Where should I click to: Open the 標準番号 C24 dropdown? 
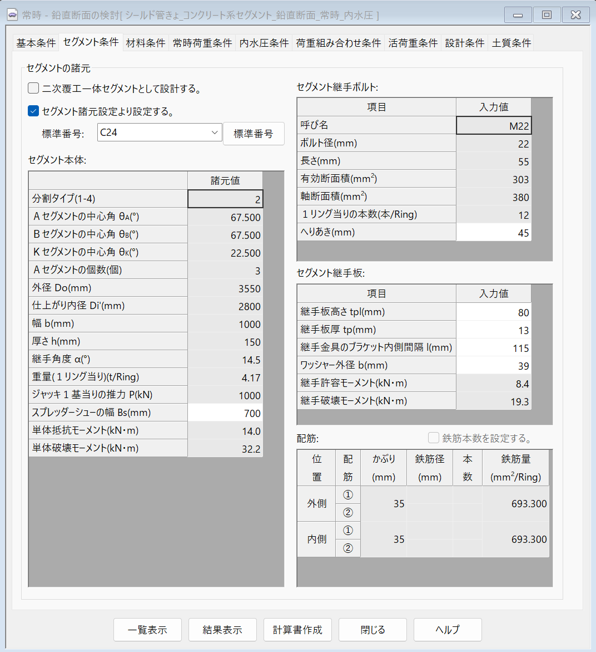point(159,133)
